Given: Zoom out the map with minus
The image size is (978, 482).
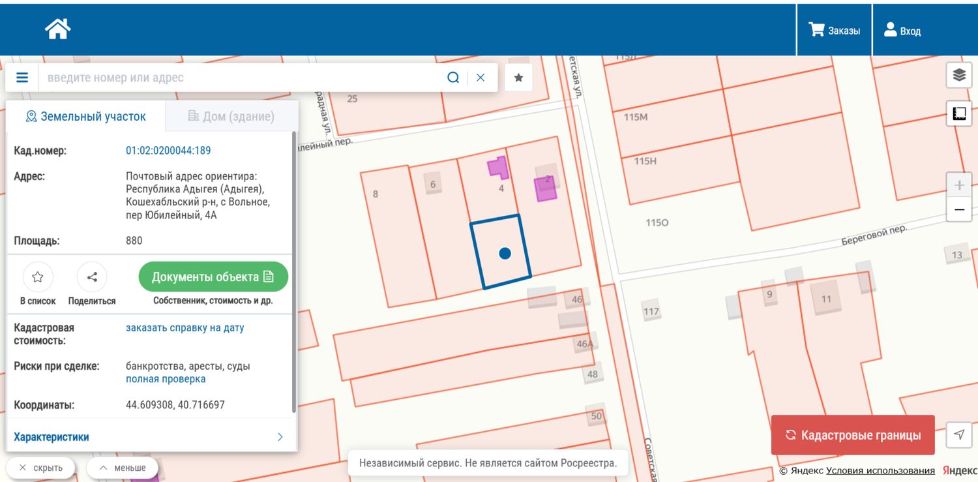Looking at the screenshot, I should pyautogui.click(x=959, y=210).
